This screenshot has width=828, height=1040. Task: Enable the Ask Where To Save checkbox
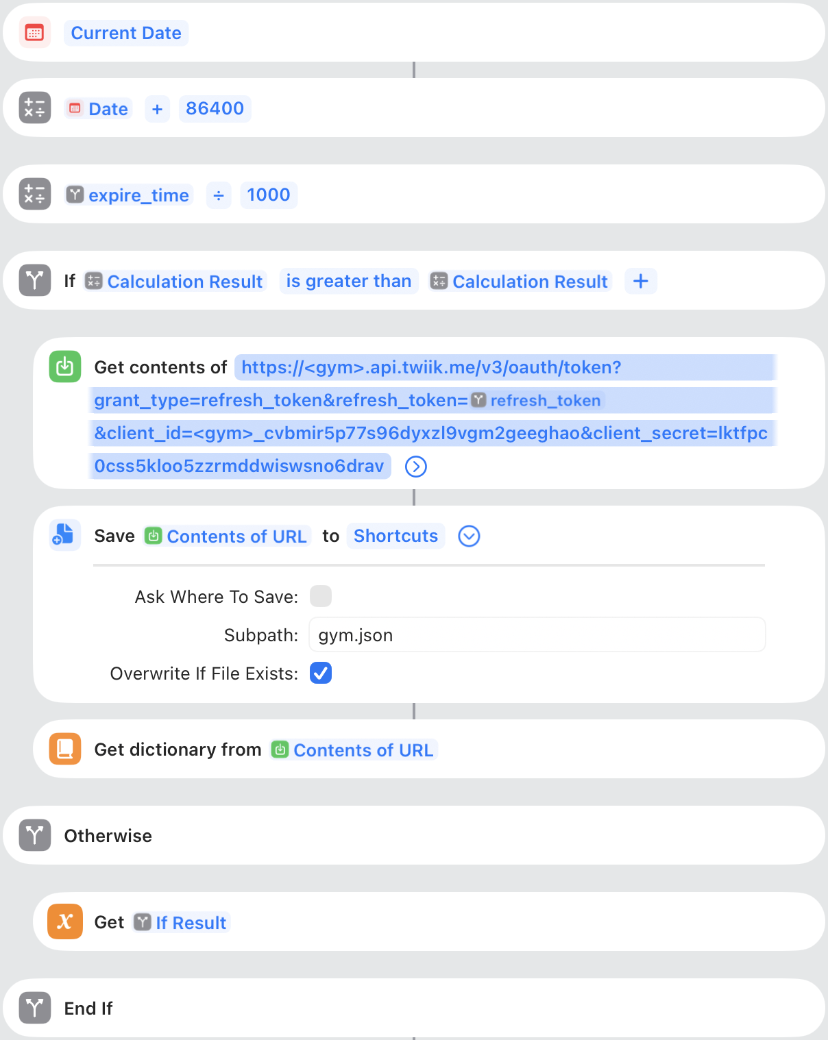(320, 596)
